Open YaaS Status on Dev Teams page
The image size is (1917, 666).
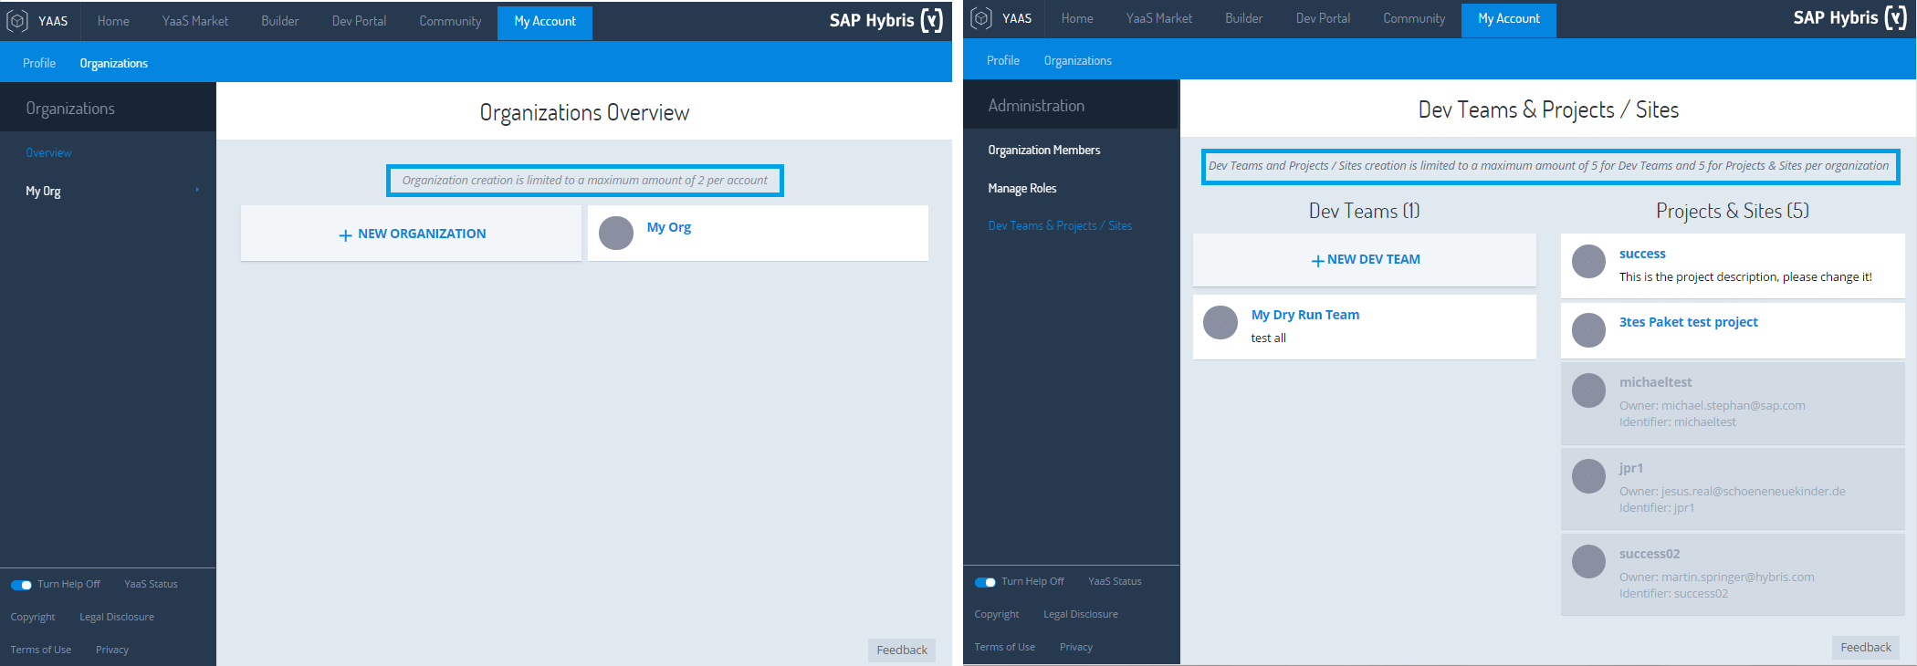[x=1116, y=581]
